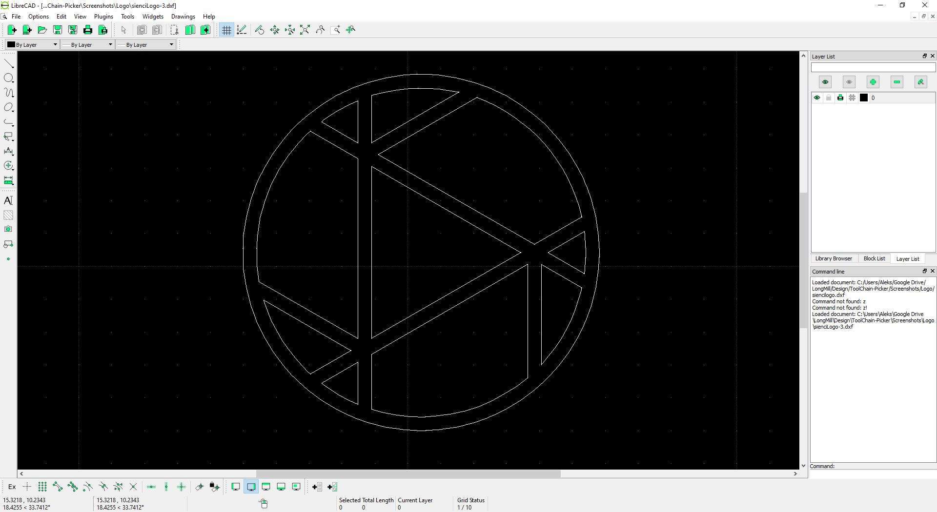Open the Edit menu
The width and height of the screenshot is (937, 512).
pos(61,17)
